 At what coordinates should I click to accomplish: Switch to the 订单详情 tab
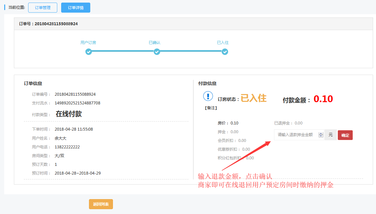(76, 7)
